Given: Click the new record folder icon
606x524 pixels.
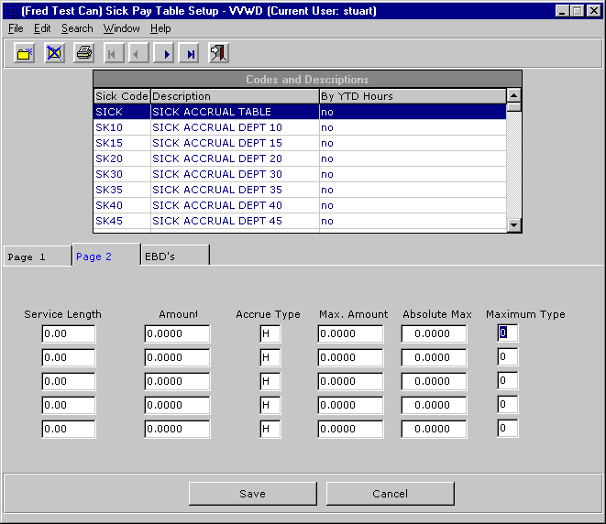Looking at the screenshot, I should coord(25,53).
